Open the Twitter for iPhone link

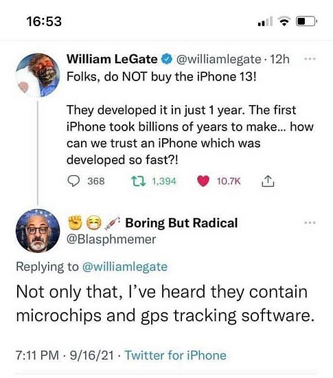176,355
